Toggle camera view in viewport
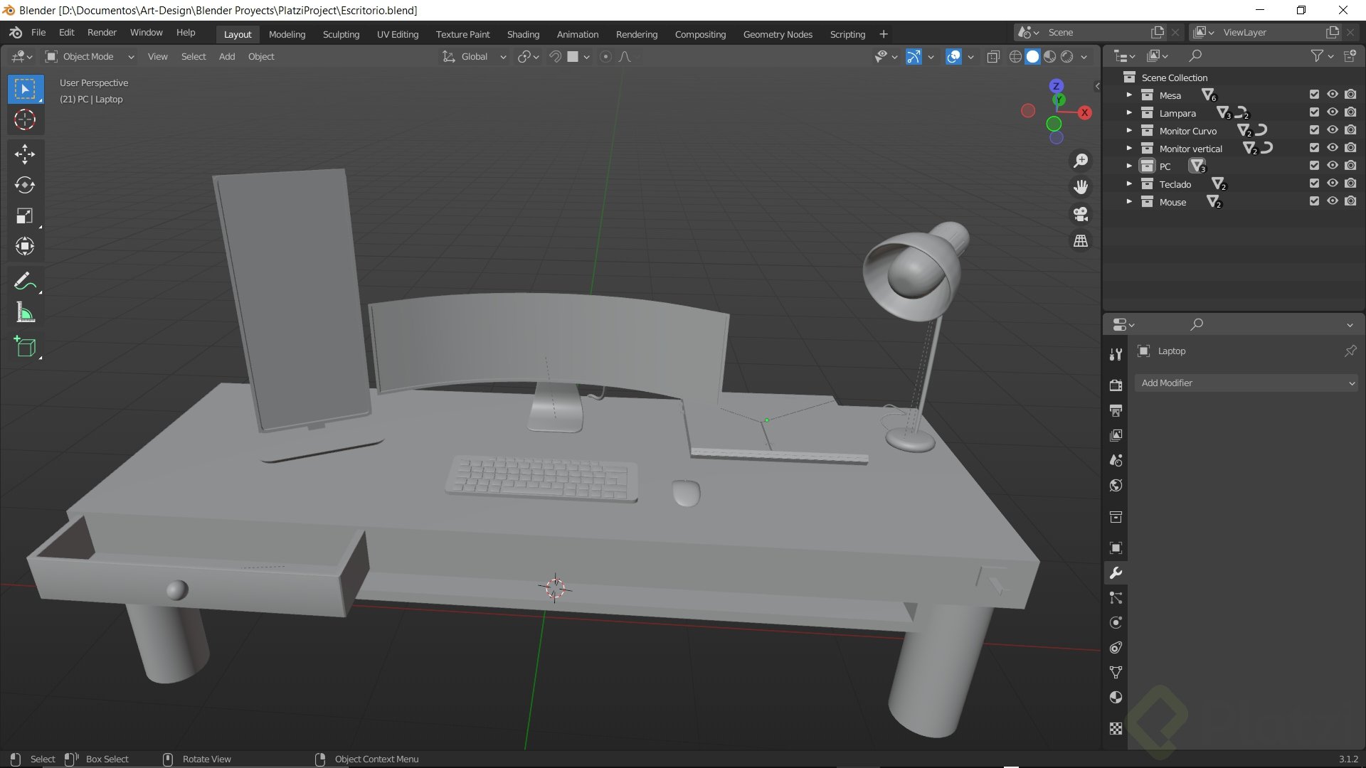Viewport: 1366px width, 768px height. [1081, 214]
